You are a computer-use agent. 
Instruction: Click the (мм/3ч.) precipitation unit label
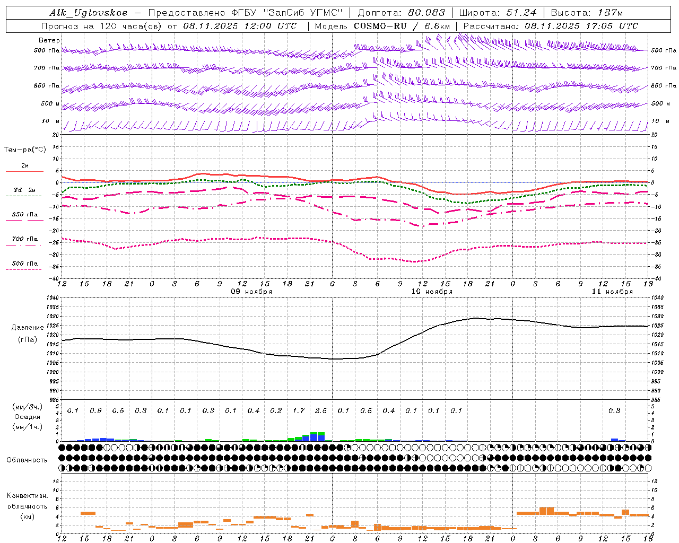[27, 407]
